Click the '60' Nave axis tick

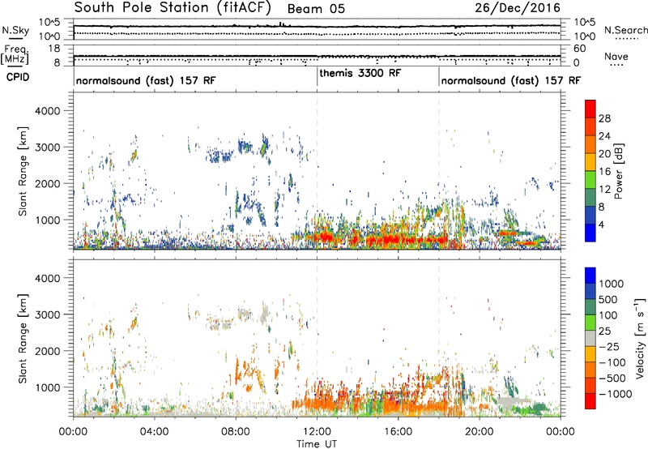580,49
